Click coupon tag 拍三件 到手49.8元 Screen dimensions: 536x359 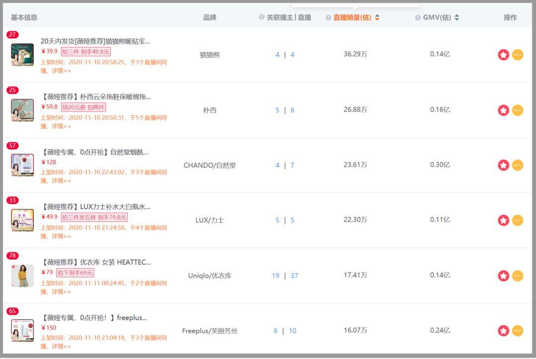pos(85,52)
